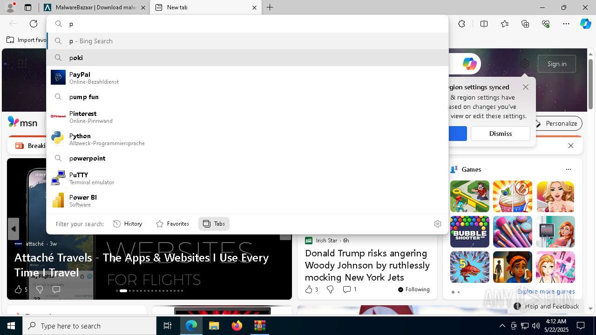
Task: Open Task View on the taskbar
Action: click(x=168, y=326)
